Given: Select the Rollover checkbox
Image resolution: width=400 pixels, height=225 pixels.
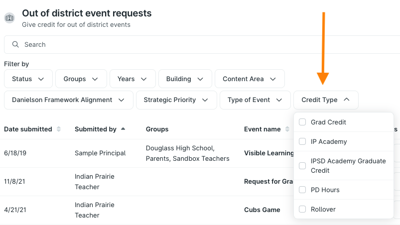Looking at the screenshot, I should click(x=302, y=209).
